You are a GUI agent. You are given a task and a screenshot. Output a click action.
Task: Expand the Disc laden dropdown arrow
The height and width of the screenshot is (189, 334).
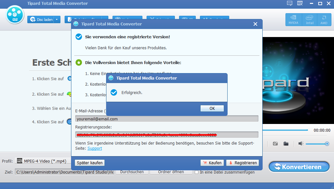coord(57,20)
